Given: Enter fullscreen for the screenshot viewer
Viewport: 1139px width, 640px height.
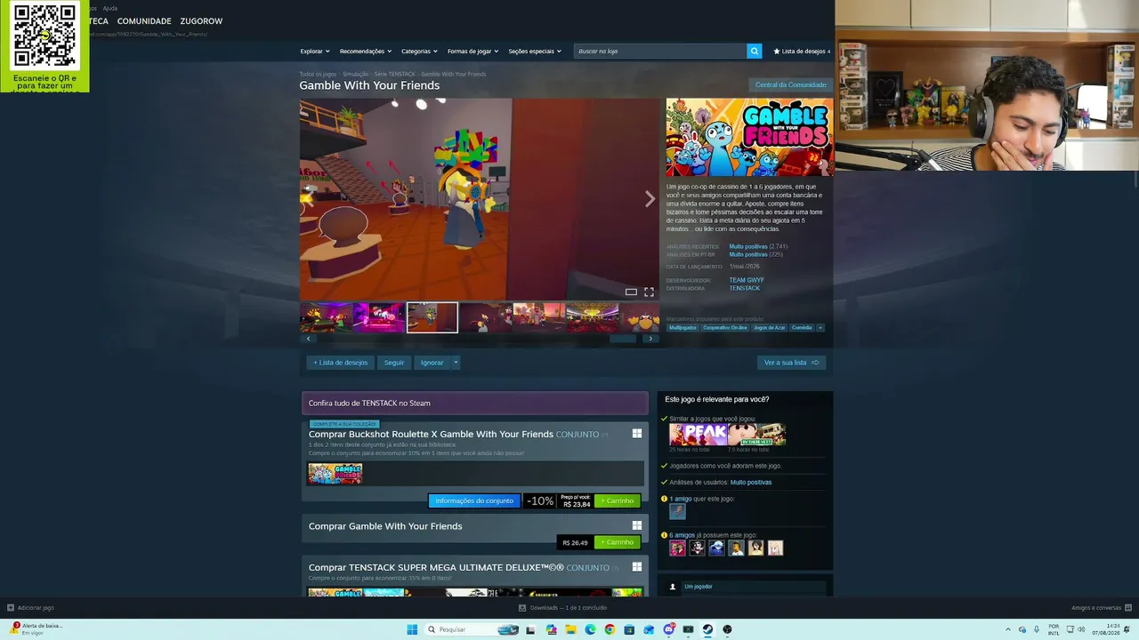Looking at the screenshot, I should click(x=649, y=292).
